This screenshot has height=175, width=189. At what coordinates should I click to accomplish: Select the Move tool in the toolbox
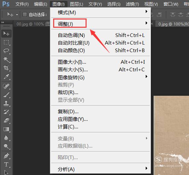pos(6,34)
